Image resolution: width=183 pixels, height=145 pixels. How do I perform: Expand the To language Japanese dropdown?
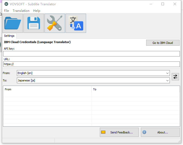click(x=93, y=80)
